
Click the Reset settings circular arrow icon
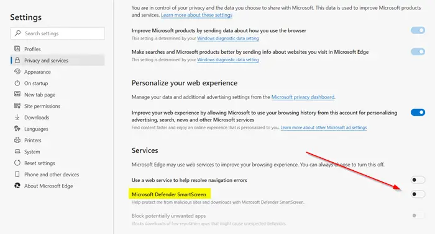(x=17, y=163)
